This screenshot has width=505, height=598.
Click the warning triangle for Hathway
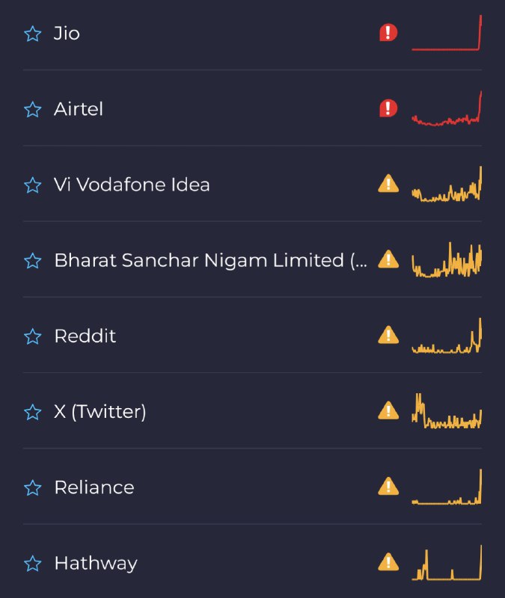click(x=388, y=562)
